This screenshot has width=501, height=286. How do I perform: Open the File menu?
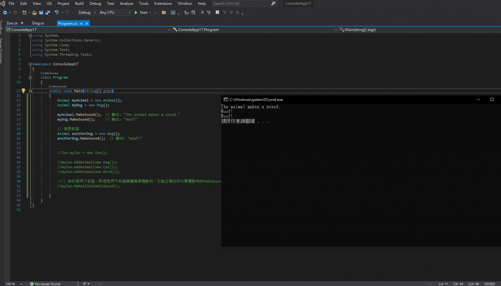click(x=11, y=3)
